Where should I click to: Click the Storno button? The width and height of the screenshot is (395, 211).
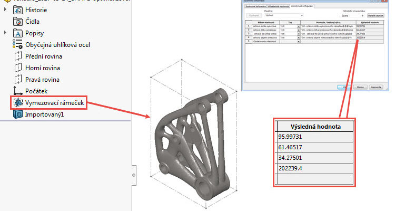pyautogui.click(x=360, y=87)
